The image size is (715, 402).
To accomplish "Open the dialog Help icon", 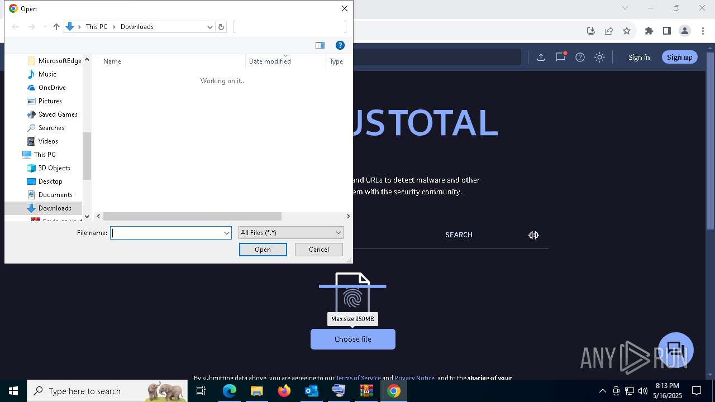I will (340, 45).
